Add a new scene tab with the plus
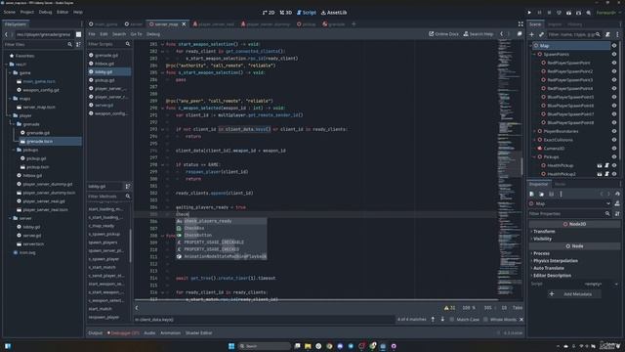The image size is (625, 352). tap(354, 23)
